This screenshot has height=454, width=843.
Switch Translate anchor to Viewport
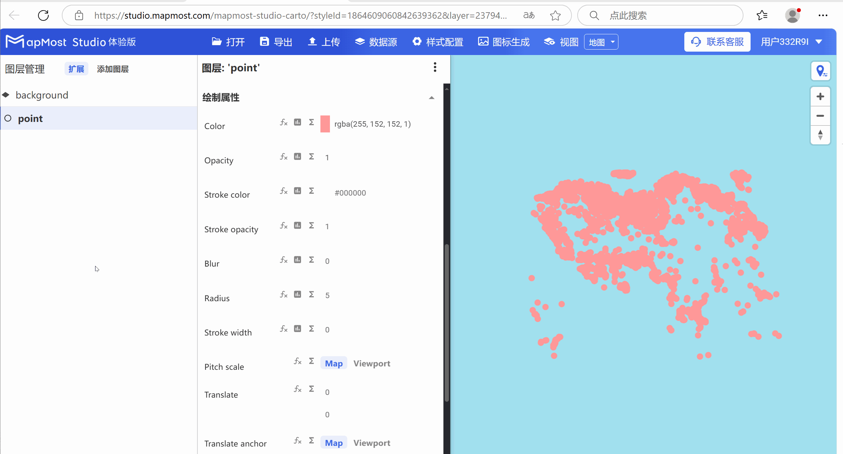(372, 443)
